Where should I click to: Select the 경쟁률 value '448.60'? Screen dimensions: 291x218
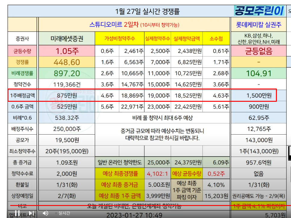click(67, 62)
